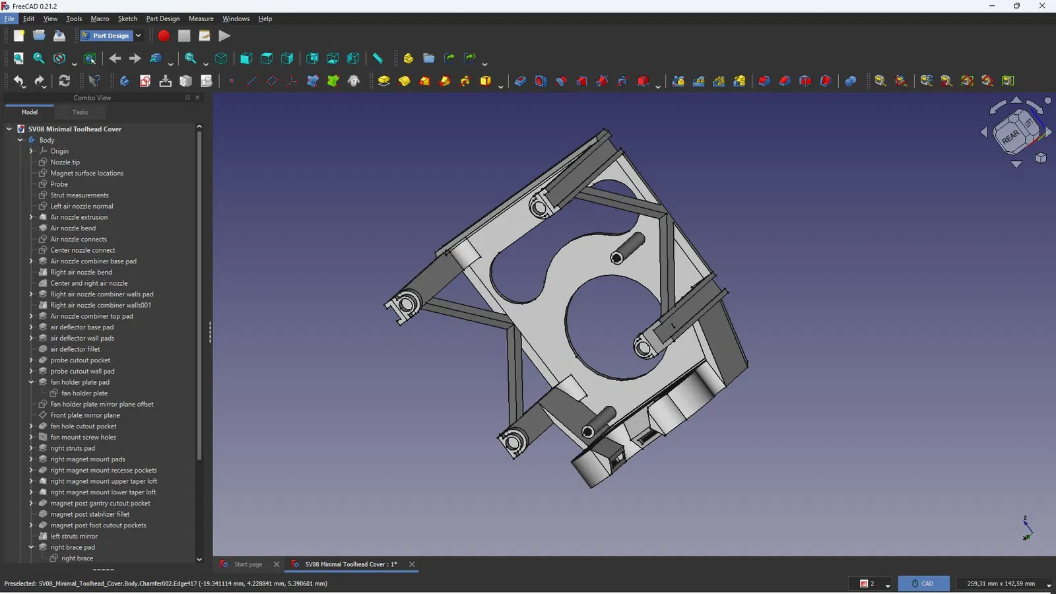Expand the Origin tree item
This screenshot has width=1056, height=594.
click(x=31, y=151)
